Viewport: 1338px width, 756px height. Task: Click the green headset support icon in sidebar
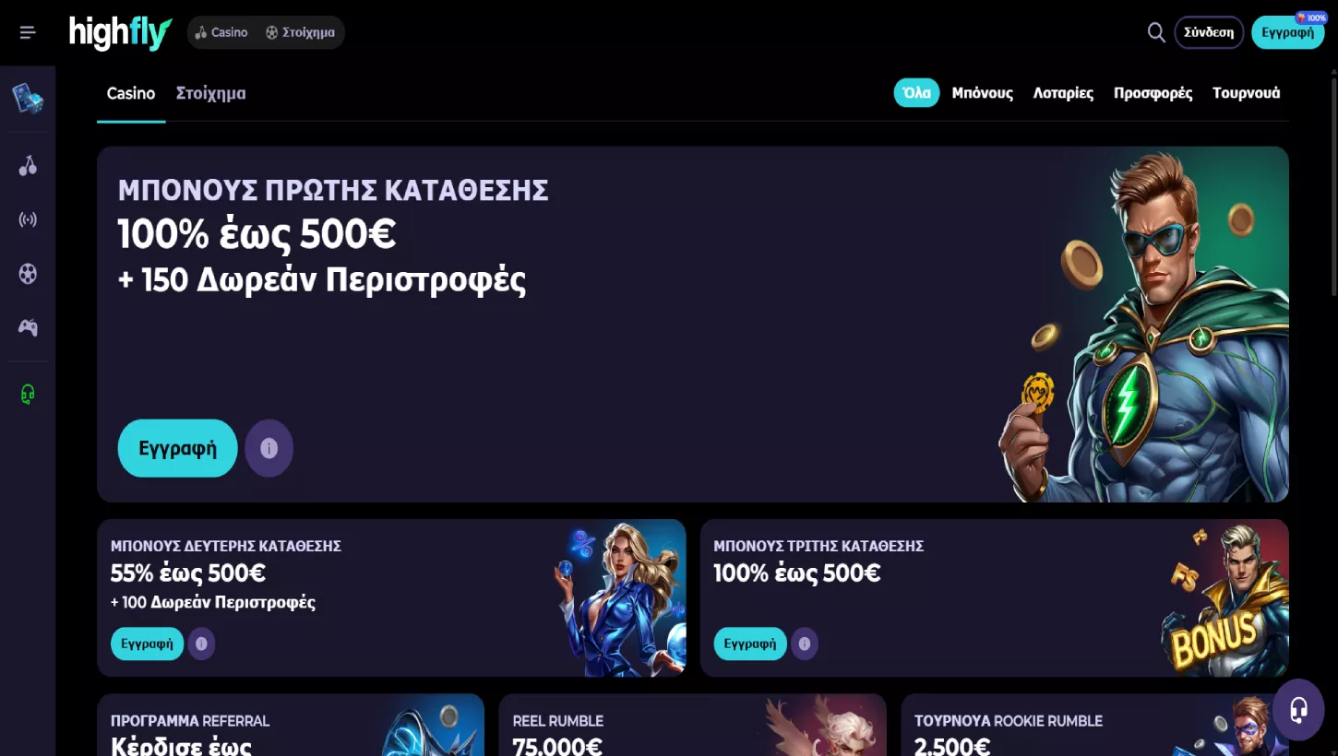click(x=28, y=395)
